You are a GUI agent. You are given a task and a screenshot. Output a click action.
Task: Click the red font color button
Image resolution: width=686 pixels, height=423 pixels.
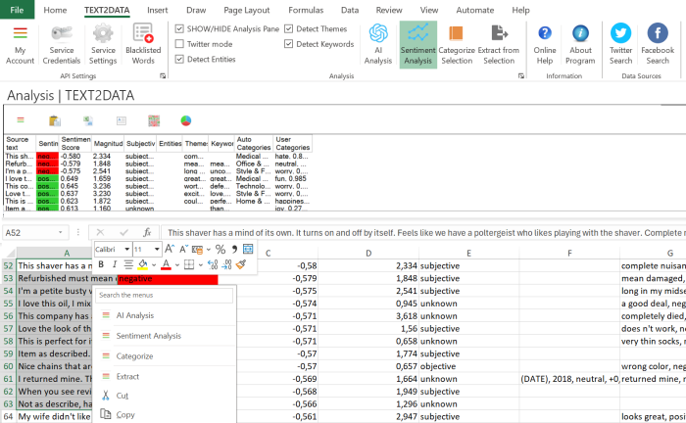click(167, 264)
